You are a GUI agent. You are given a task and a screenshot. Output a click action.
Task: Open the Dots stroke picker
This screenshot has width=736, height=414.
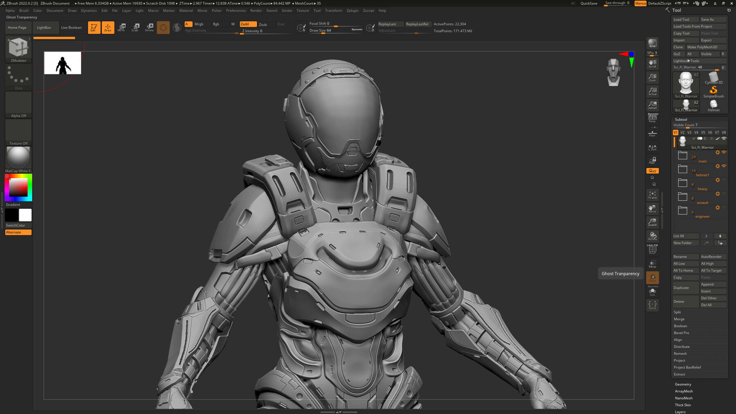[18, 77]
